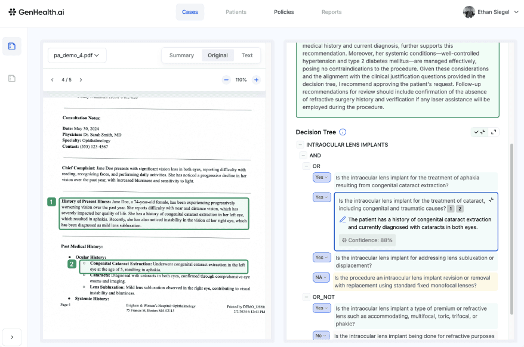Open the Reports tab
This screenshot has height=347, width=524.
point(331,12)
